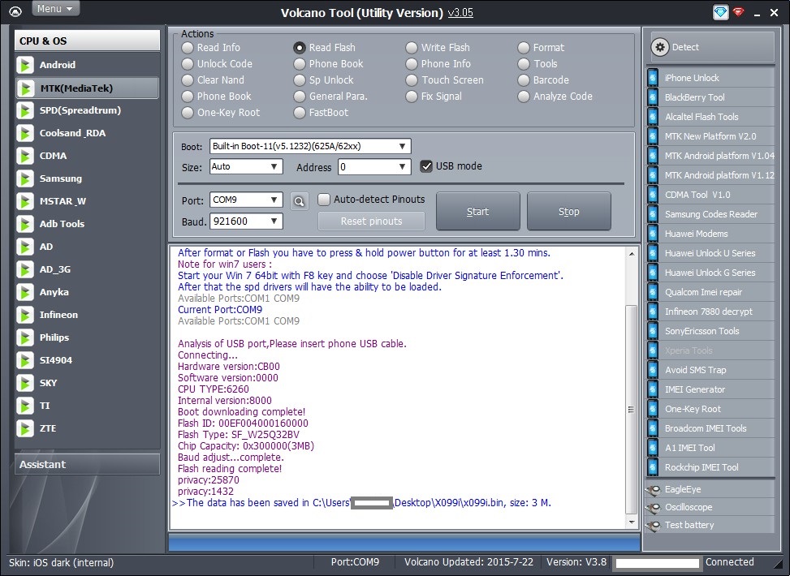This screenshot has width=790, height=576.
Task: Uncheck the USB mode checkbox
Action: (x=426, y=166)
